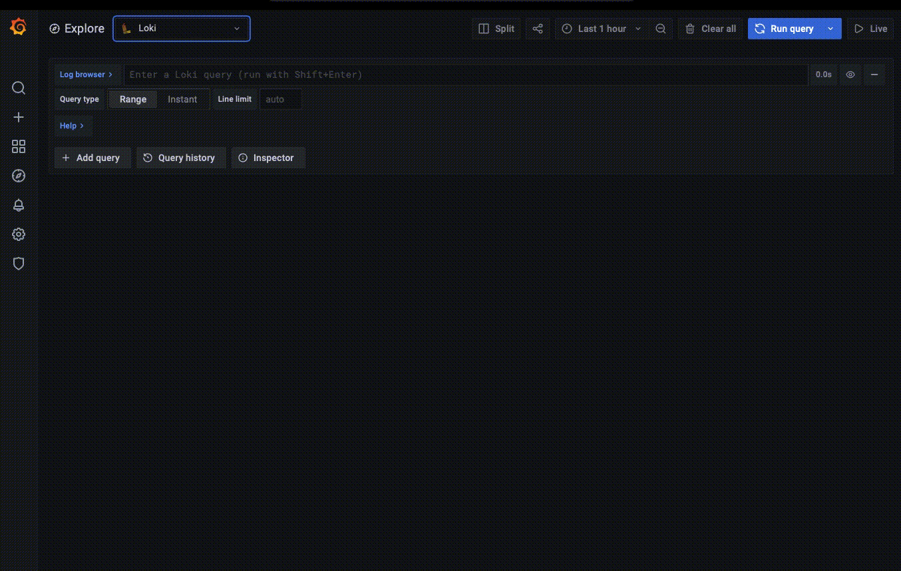Open the Run query interval dropdown arrow
Screen dimensions: 901x571
click(830, 29)
